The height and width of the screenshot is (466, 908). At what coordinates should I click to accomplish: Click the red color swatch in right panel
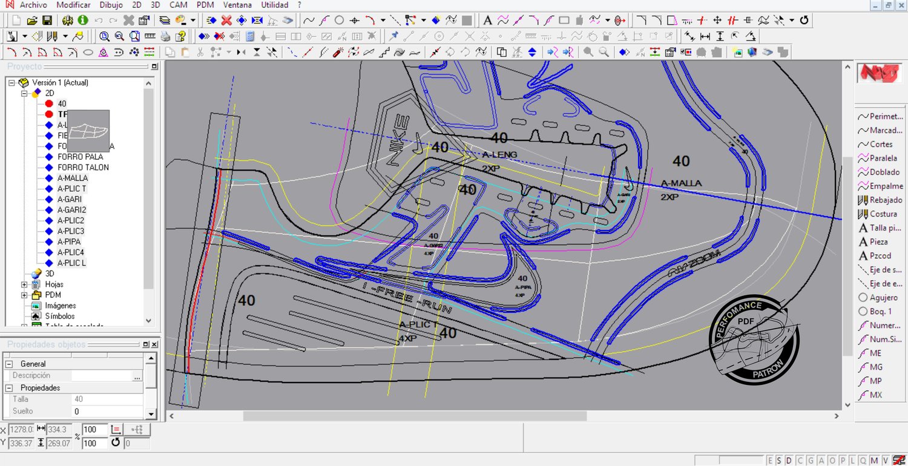(878, 73)
